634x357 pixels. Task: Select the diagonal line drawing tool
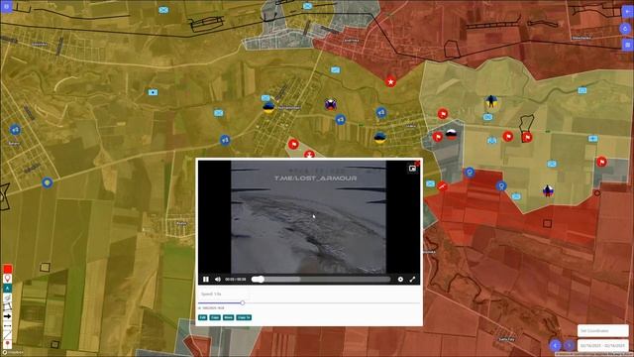click(x=8, y=335)
